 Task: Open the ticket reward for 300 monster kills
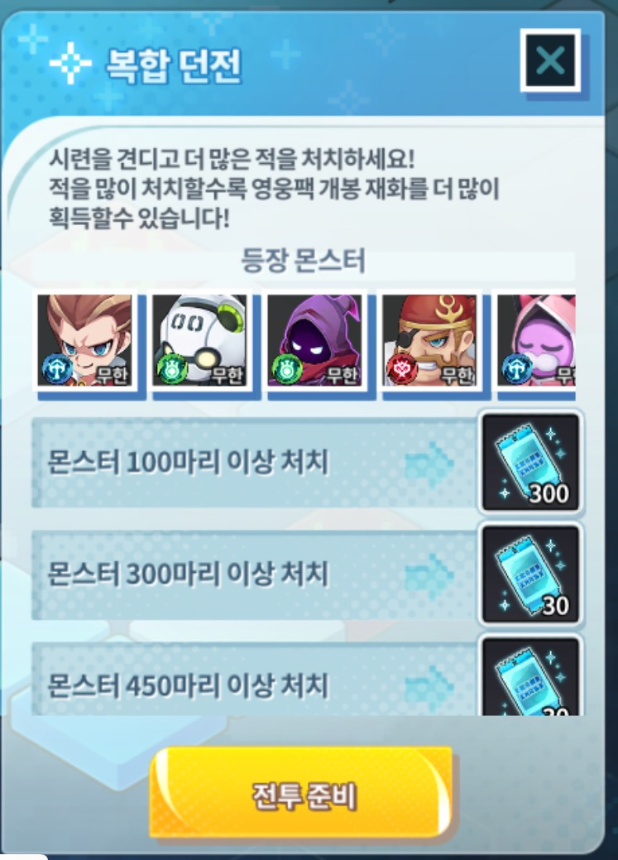(x=531, y=574)
